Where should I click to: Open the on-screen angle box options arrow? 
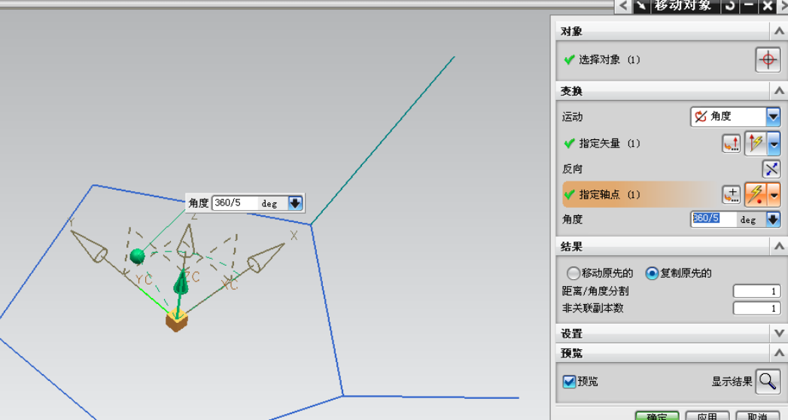click(295, 203)
